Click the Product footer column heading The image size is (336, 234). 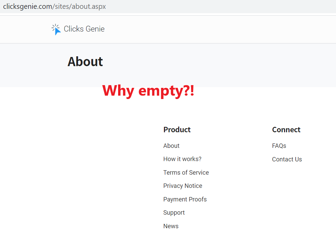[x=177, y=130]
